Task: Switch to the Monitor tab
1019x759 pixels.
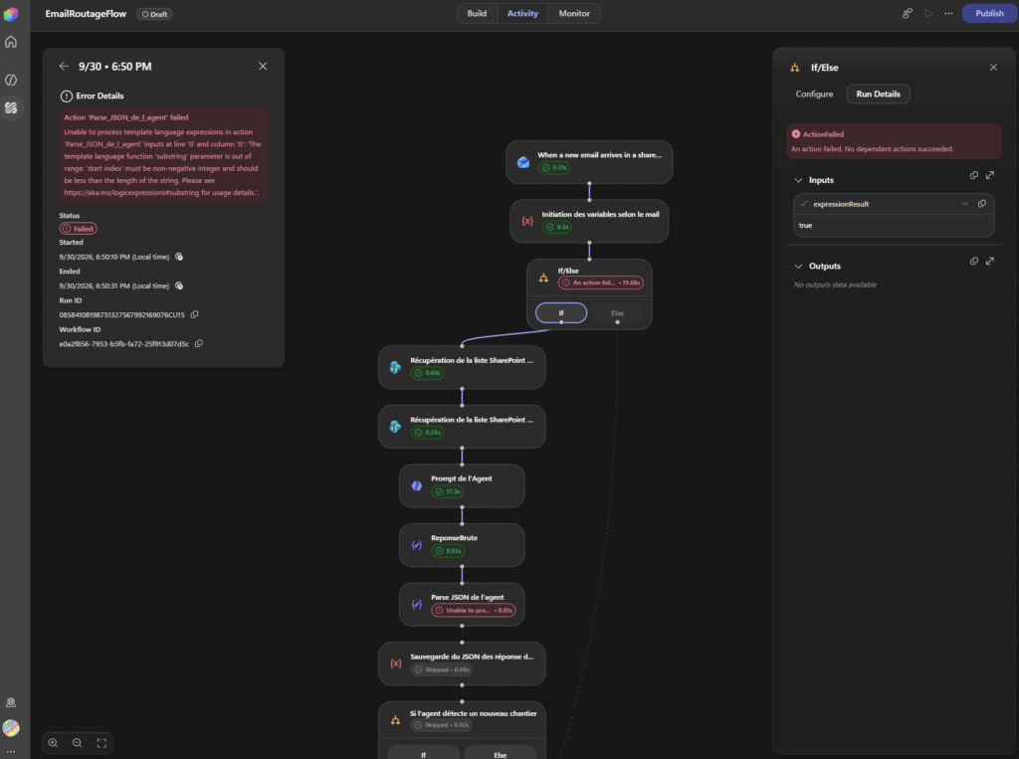Action: [574, 14]
